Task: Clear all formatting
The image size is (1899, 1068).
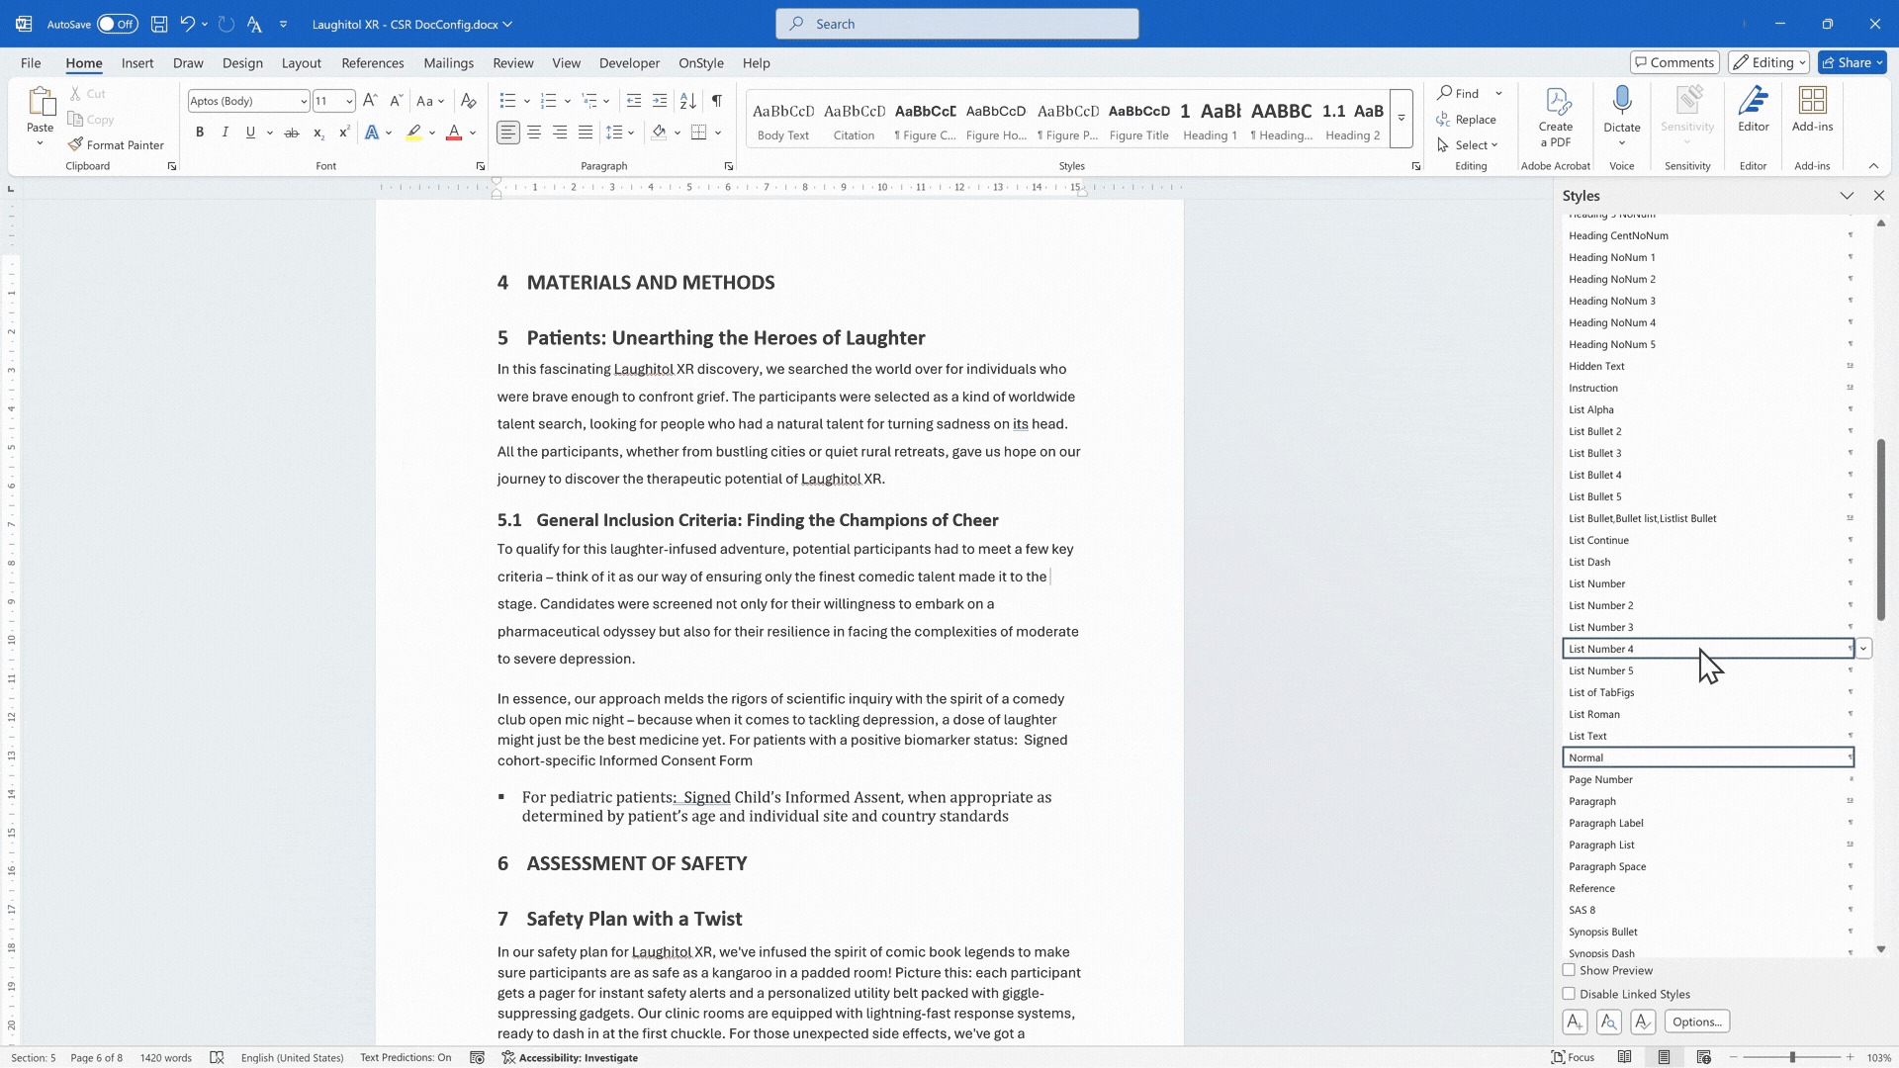Action: click(469, 101)
